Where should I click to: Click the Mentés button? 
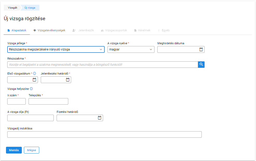[14, 150]
